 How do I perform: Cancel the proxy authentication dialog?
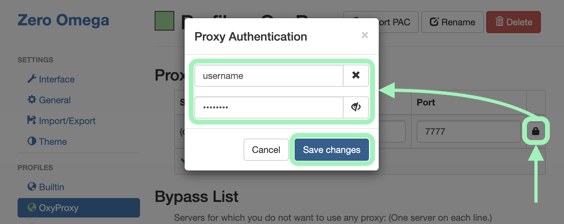[266, 150]
